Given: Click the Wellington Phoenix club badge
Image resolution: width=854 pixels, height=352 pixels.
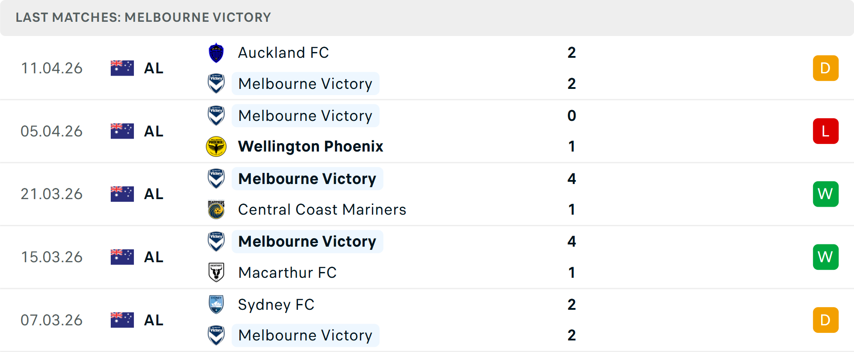Looking at the screenshot, I should [x=216, y=146].
